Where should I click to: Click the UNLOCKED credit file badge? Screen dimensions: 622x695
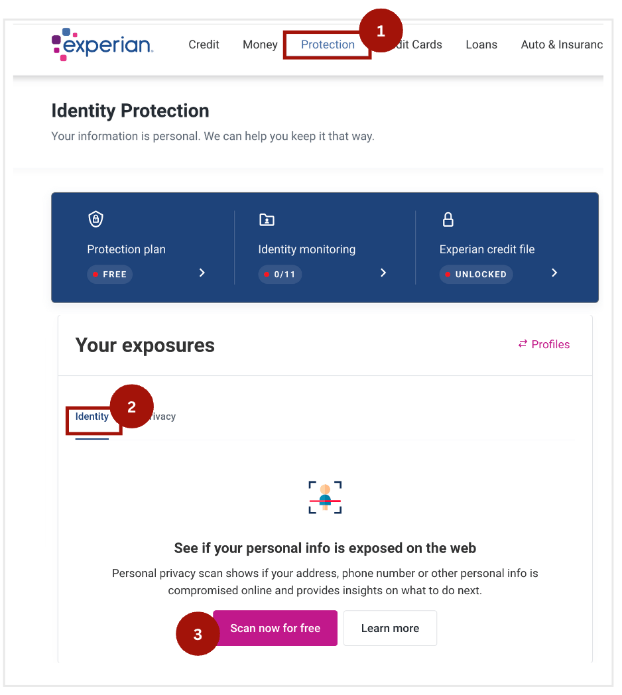(x=475, y=275)
